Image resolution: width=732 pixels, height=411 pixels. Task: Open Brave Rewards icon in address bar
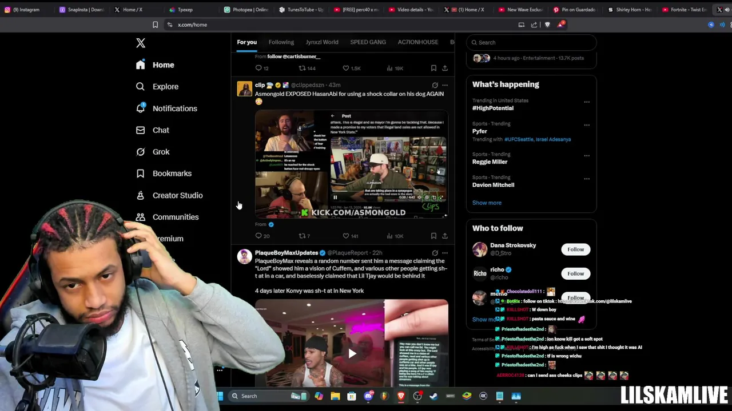pos(562,25)
